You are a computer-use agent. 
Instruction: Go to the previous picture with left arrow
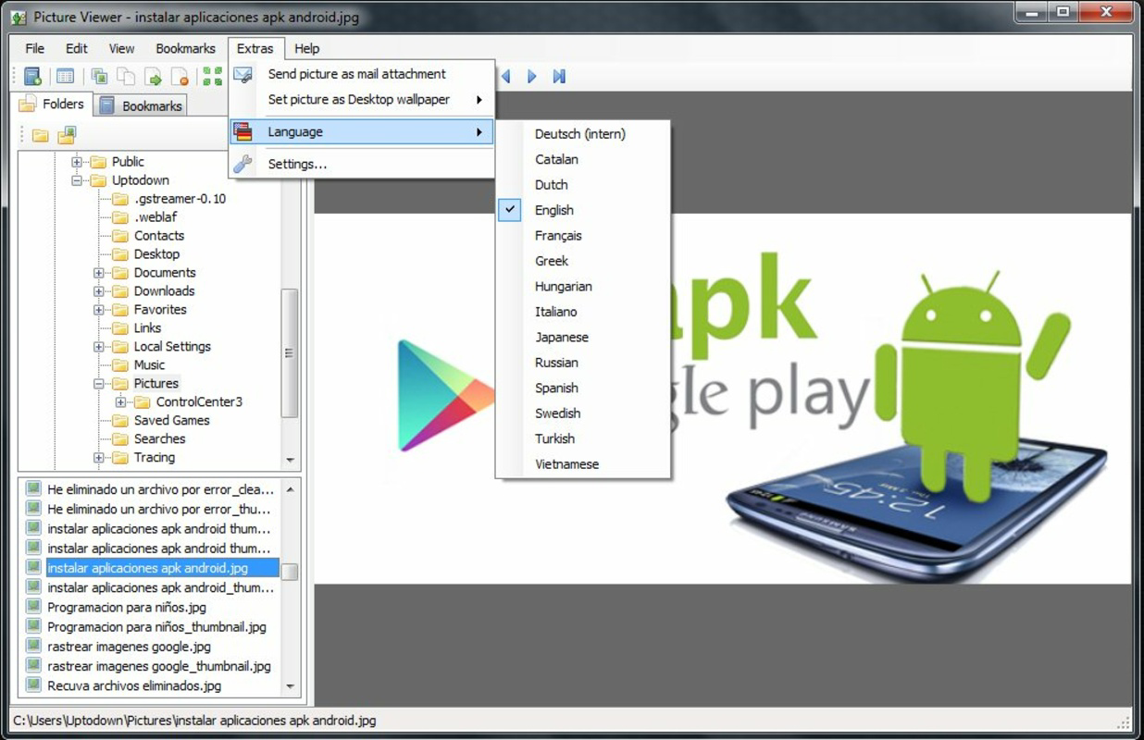[505, 77]
